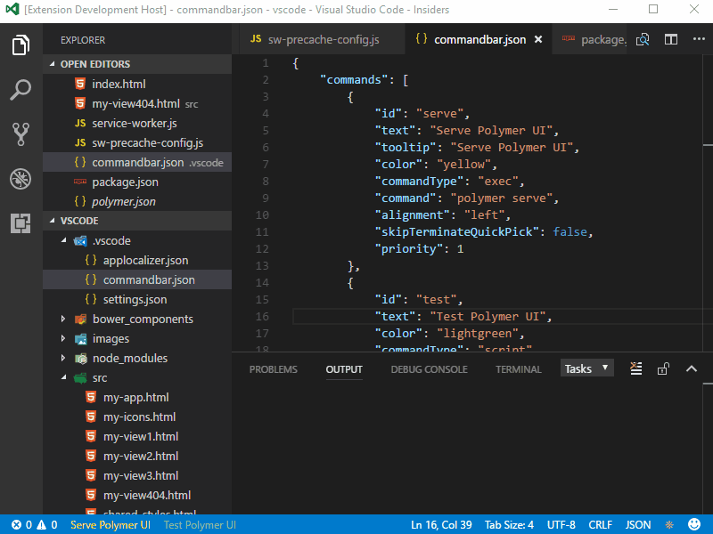713x534 pixels.
Task: Select the commandbar.json editor tab
Action: [x=479, y=39]
